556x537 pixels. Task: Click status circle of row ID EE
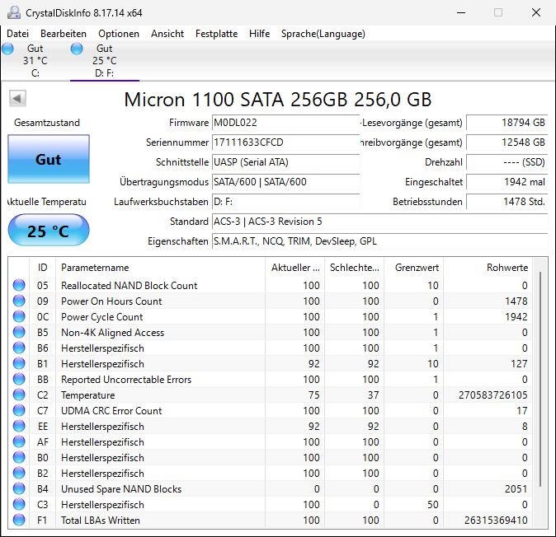(x=19, y=426)
